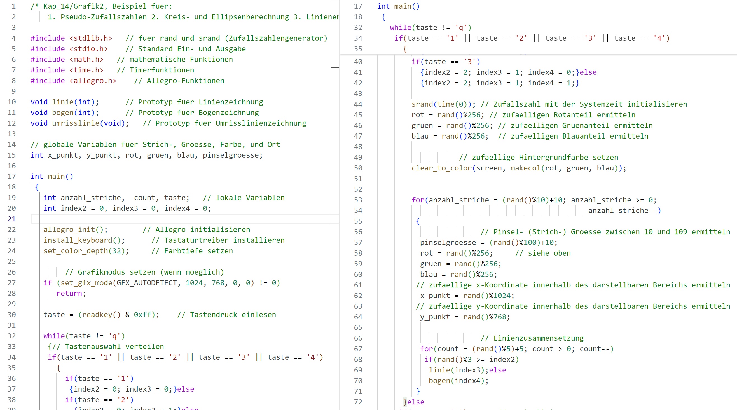Click on 'install_keyboard();' in left editor
The image size is (737, 410).
click(84, 240)
